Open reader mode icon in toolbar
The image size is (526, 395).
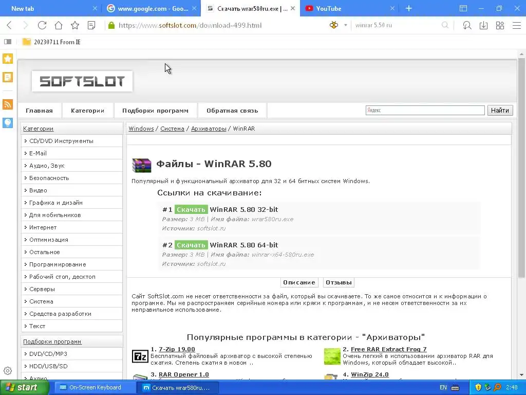pyautogui.click(x=91, y=25)
